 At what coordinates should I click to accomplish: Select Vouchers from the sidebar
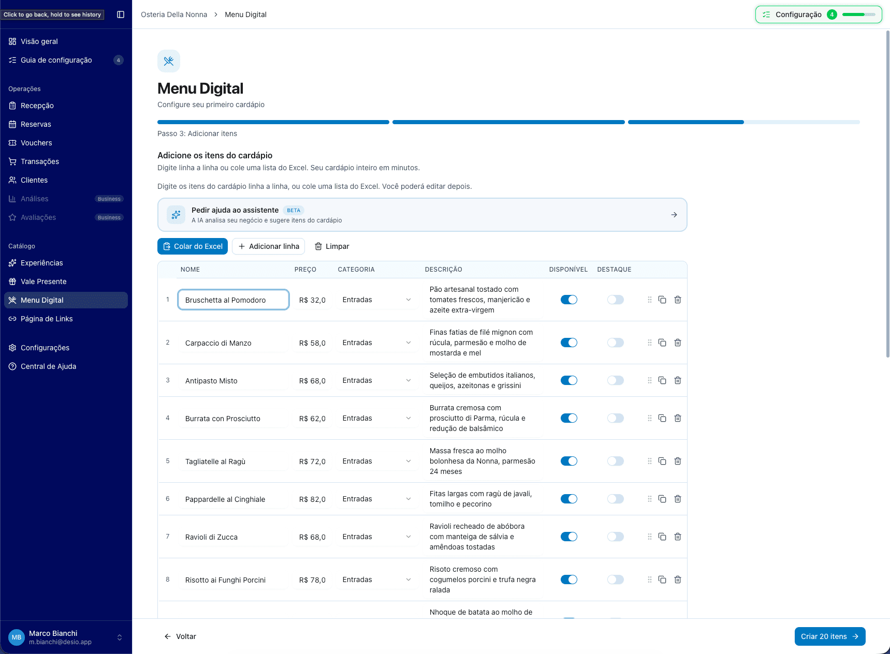tap(36, 143)
